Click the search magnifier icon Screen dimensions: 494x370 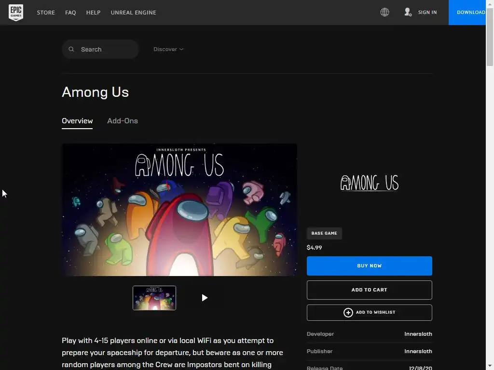pyautogui.click(x=71, y=49)
